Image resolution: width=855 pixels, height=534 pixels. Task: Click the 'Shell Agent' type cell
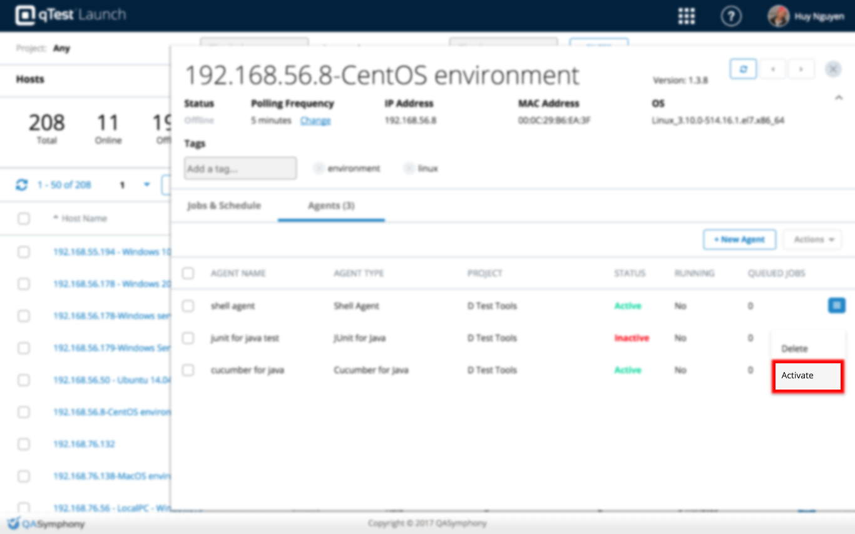click(x=356, y=306)
